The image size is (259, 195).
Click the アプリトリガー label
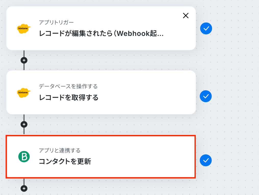point(56,22)
